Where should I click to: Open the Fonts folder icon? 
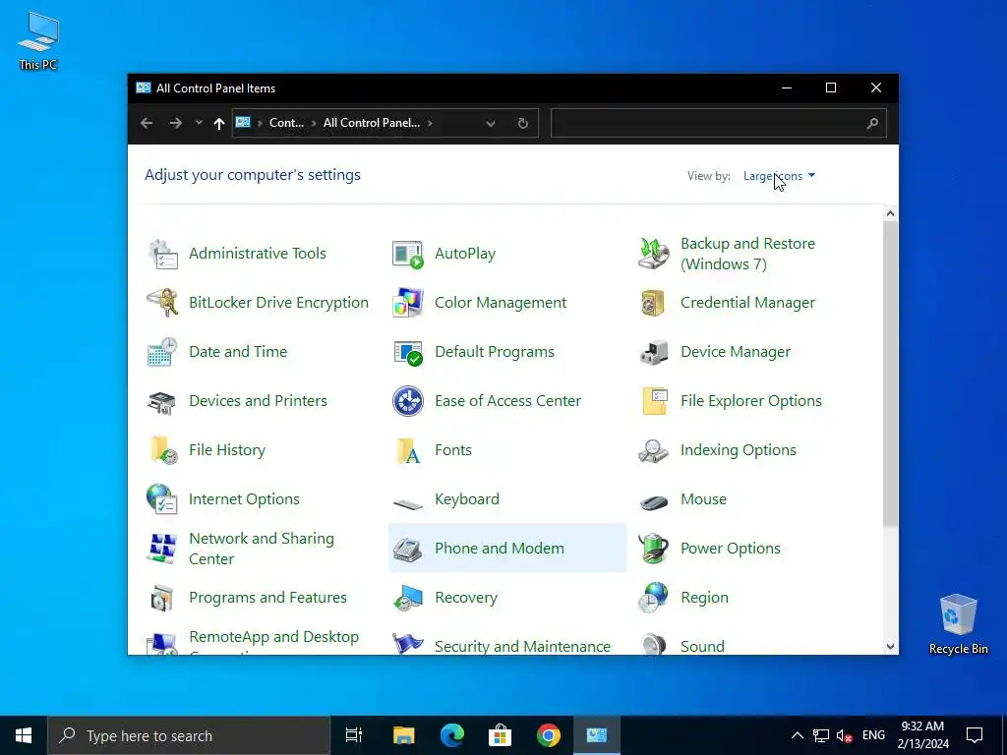pyautogui.click(x=408, y=450)
